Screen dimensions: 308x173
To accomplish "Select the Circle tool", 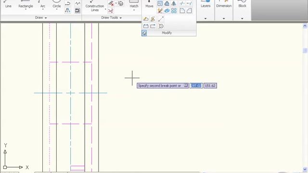I will 57,4.
